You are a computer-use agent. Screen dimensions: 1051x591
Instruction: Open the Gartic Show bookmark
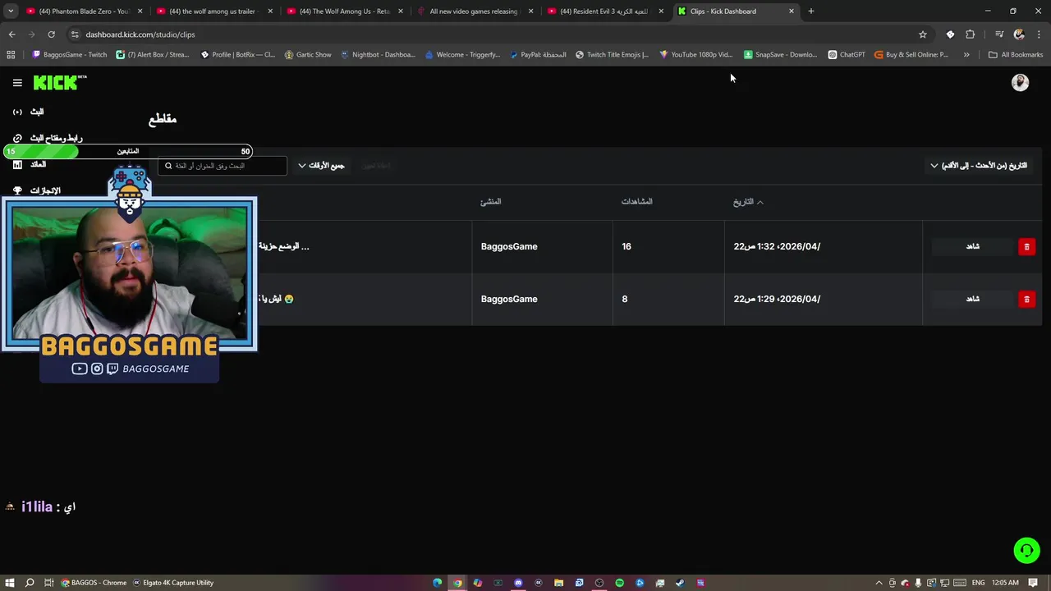point(308,55)
